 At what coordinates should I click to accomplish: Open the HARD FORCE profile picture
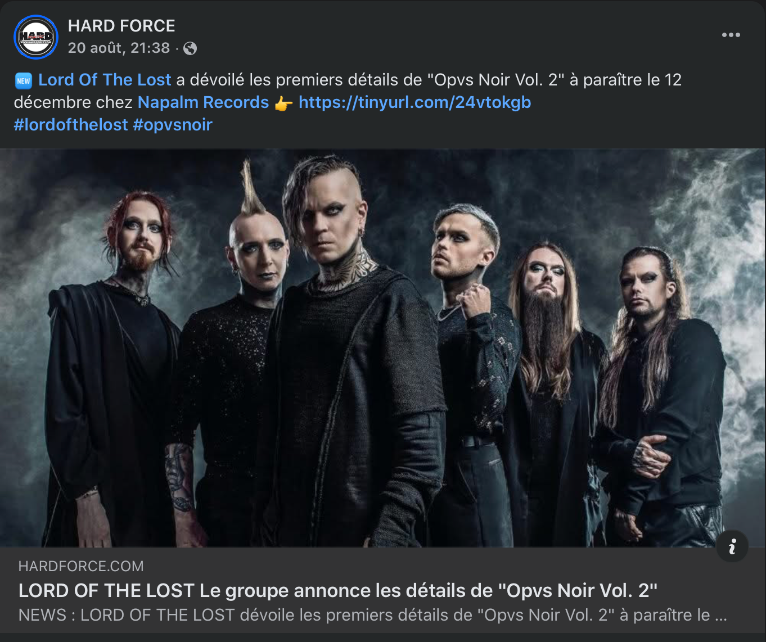(36, 37)
